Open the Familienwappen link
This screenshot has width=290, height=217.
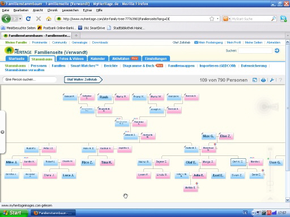(x=181, y=66)
